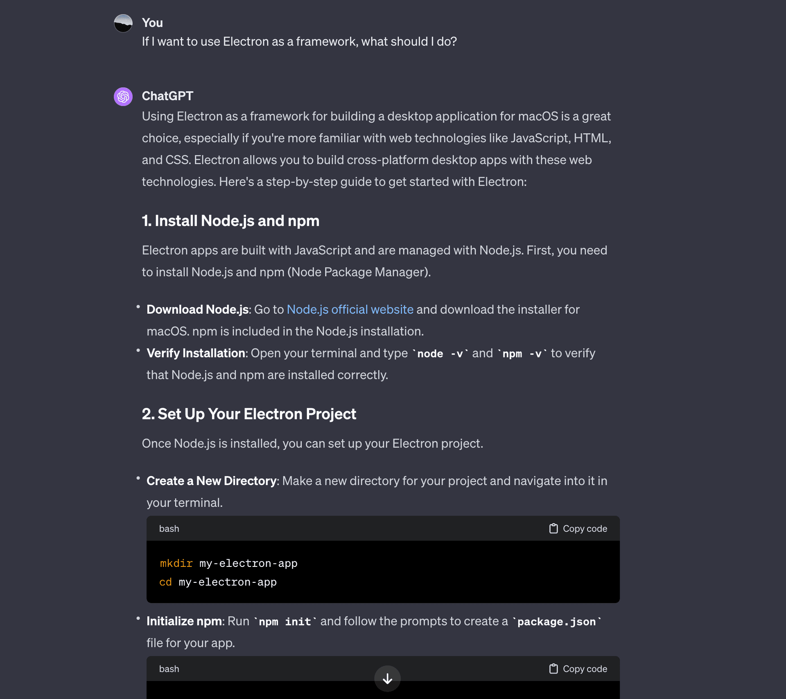Click the "Set Up Your Electron Project" heading
Screen dimensions: 786x699
pos(249,414)
